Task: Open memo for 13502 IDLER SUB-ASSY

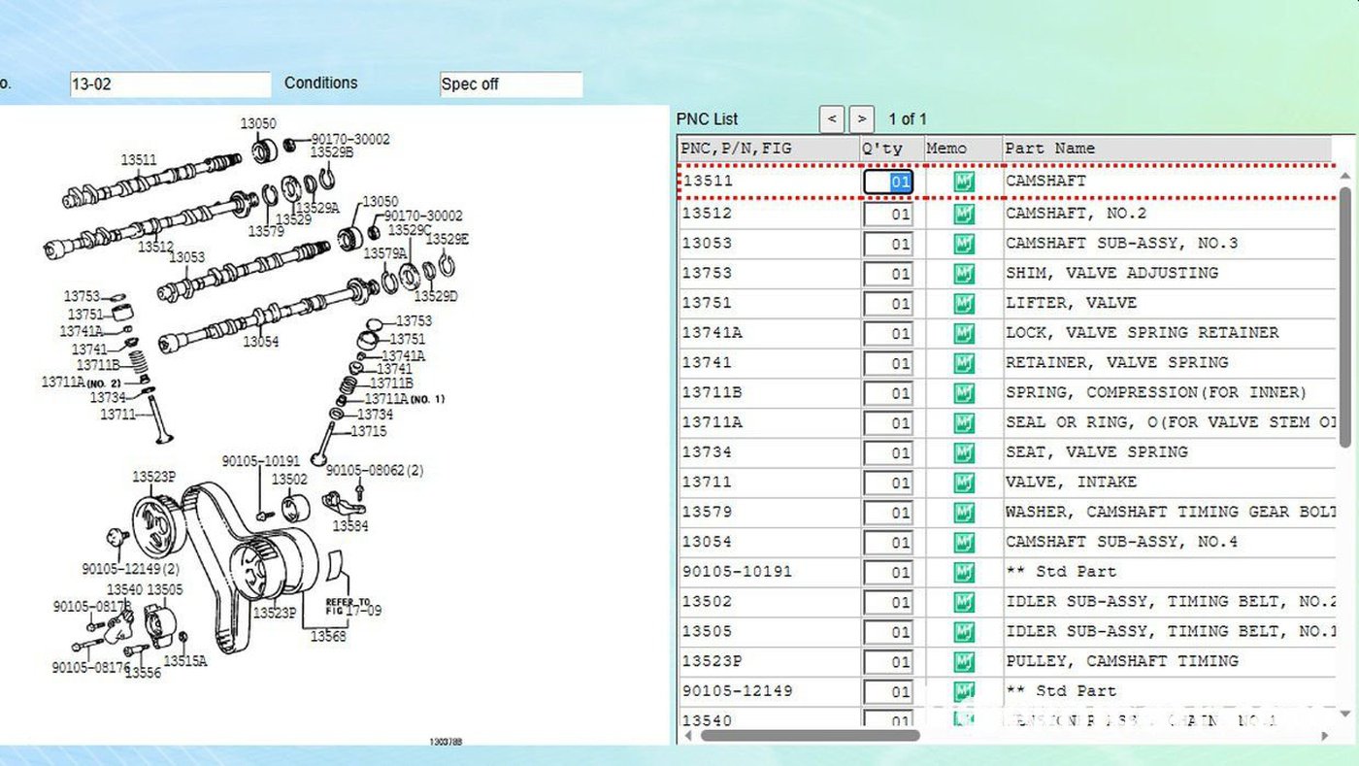Action: point(963,602)
